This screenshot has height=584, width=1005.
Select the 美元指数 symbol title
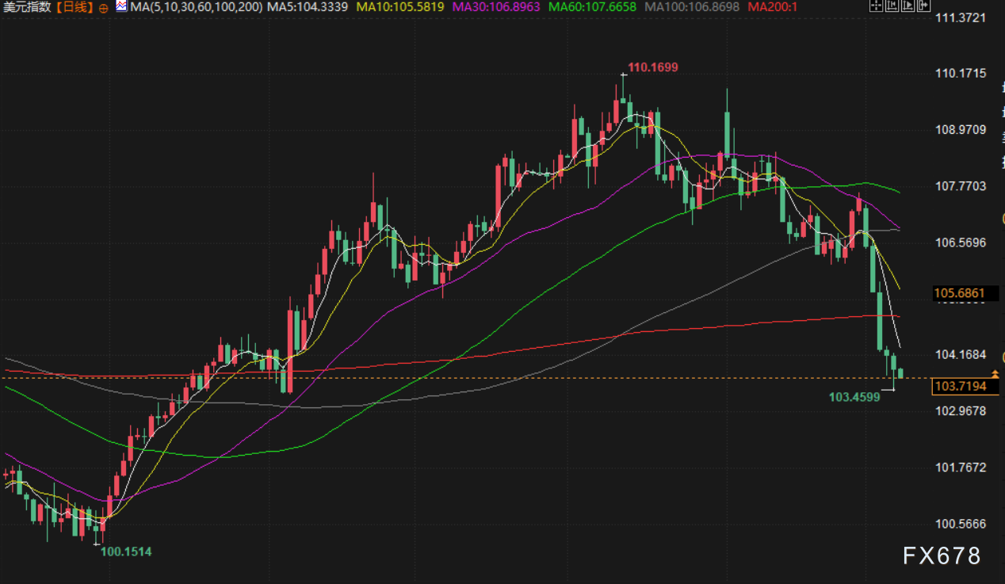[28, 8]
